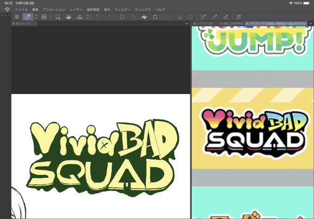Create a new canvas with the new document icon
314x219 pixels.
pos(58,17)
